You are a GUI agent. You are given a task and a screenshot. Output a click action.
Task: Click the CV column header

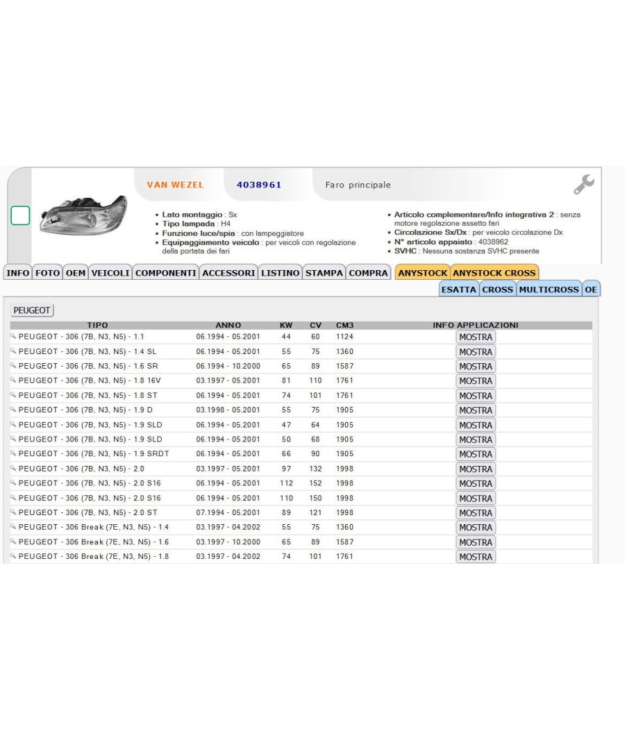(x=315, y=325)
